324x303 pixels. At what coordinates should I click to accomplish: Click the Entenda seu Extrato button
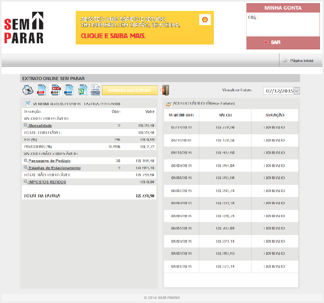point(130,90)
